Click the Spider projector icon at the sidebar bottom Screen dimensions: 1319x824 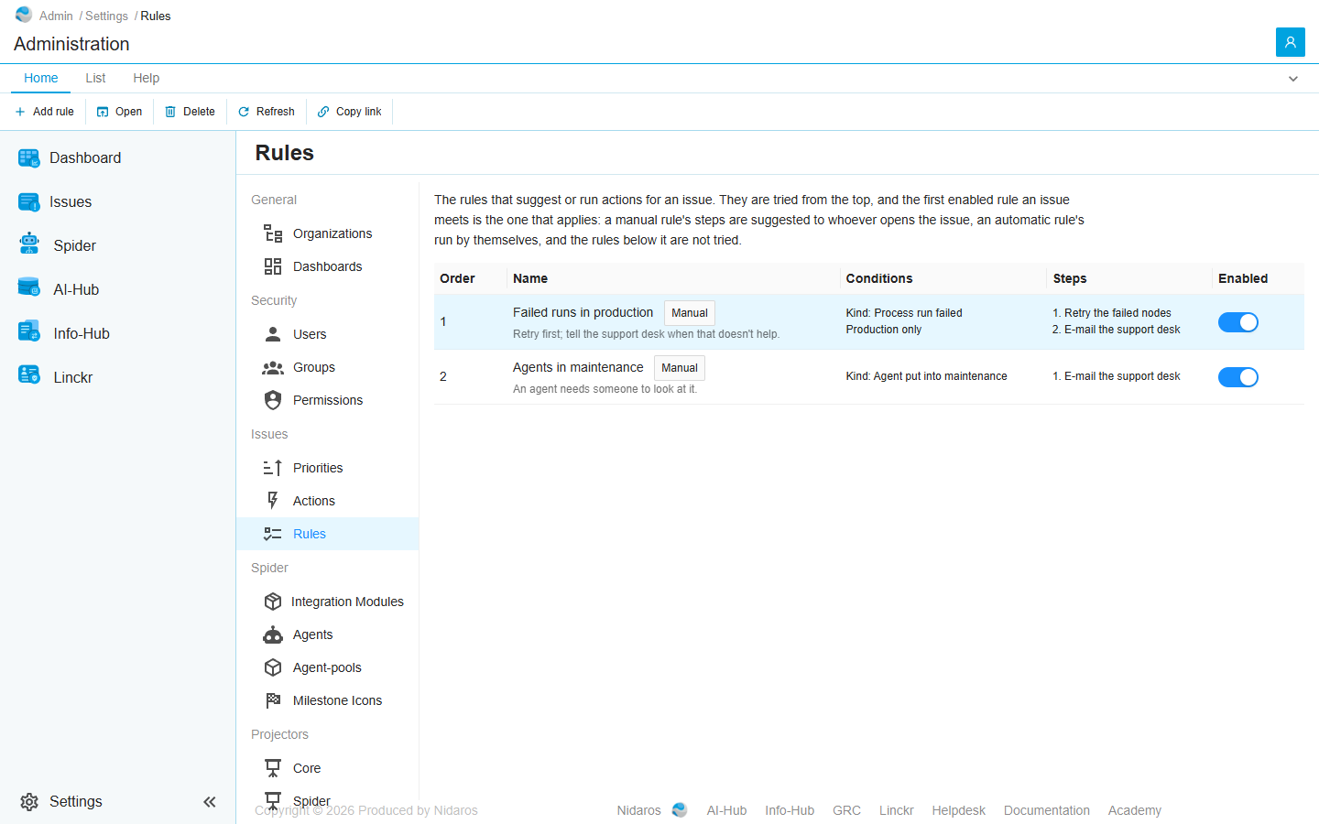273,800
